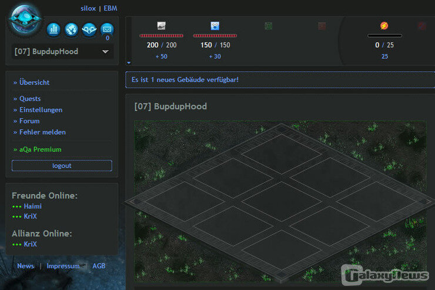Screen dimensions: 435x290
Task: Click the energy lightning bolt icon
Action: [x=384, y=26]
